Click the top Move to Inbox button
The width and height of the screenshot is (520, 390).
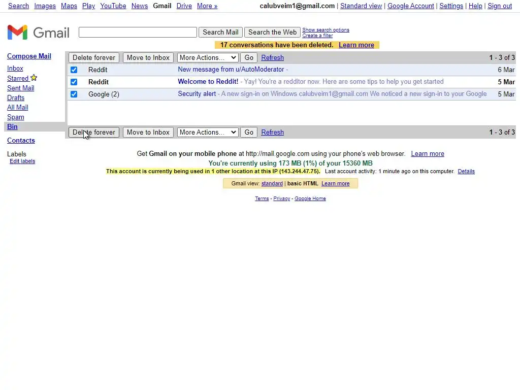pyautogui.click(x=148, y=58)
